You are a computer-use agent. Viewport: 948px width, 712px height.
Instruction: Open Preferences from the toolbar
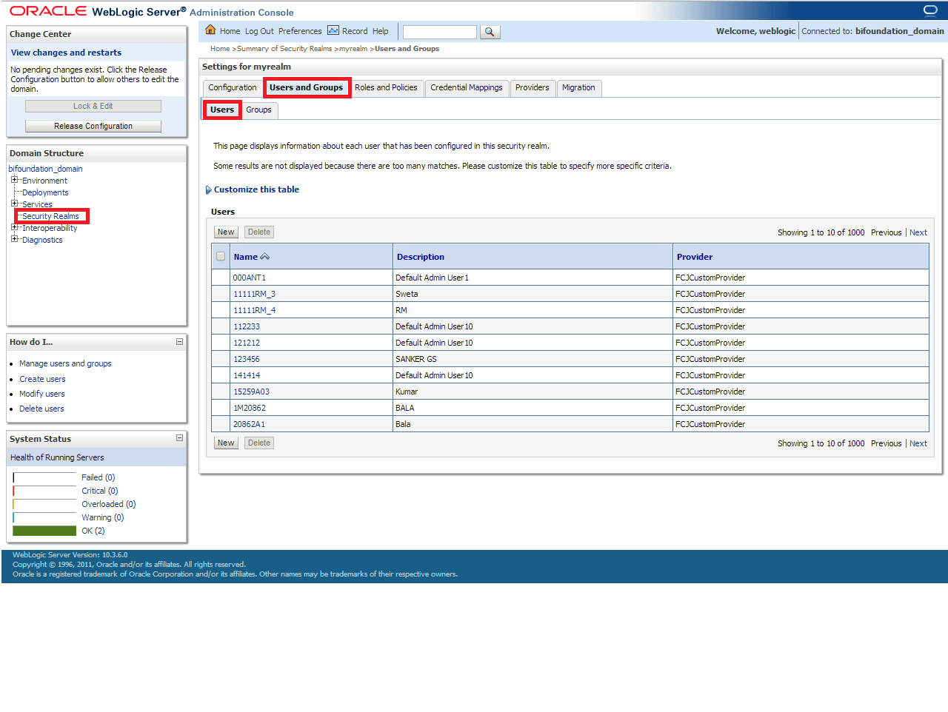pos(300,31)
